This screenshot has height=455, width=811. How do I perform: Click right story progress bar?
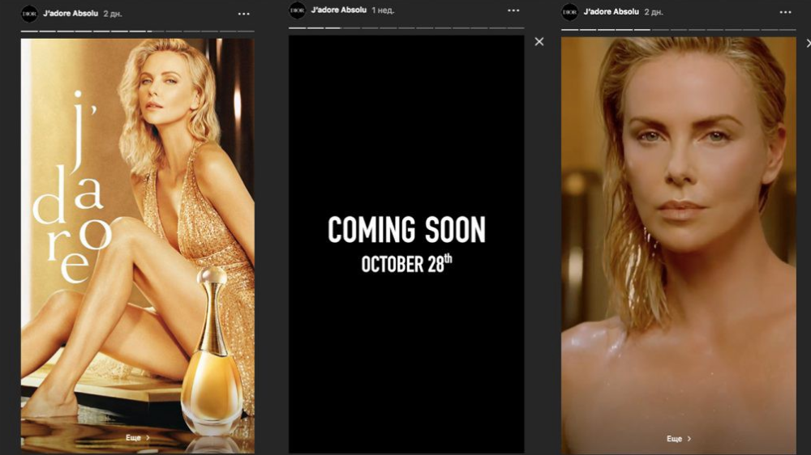(678, 29)
